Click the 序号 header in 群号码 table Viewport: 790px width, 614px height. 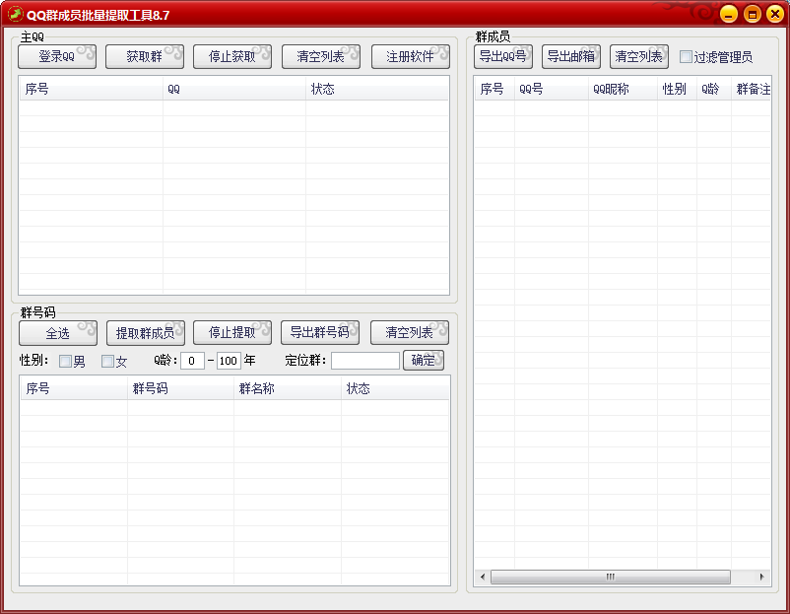74,388
